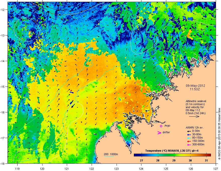
Task: Click the red dot marker near 121E 15S
Action: pos(71,91)
